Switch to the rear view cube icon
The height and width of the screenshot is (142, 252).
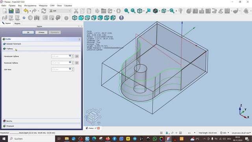[x=100, y=18]
